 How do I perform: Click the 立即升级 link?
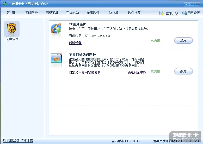point(172,13)
